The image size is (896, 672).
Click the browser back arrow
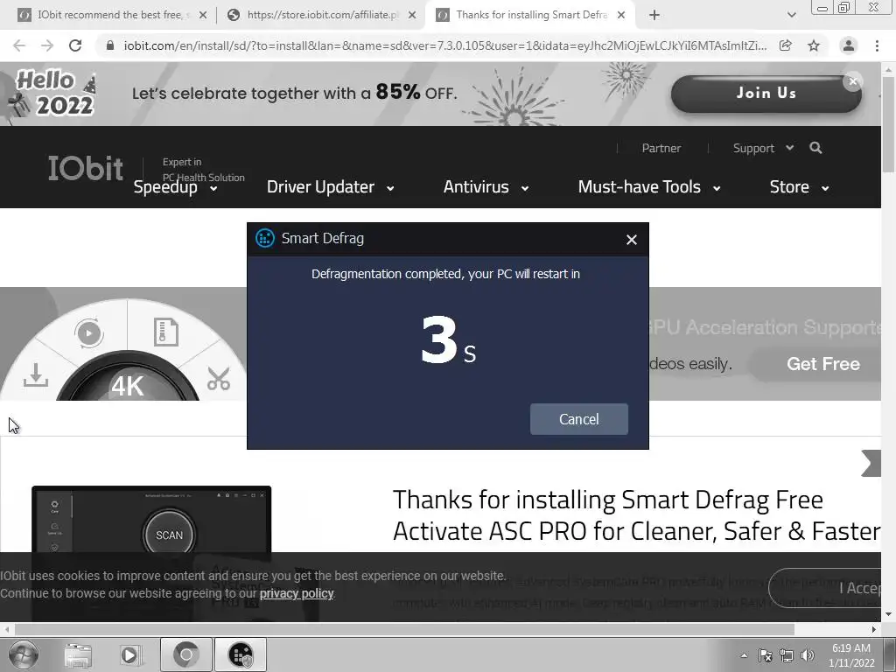(19, 45)
